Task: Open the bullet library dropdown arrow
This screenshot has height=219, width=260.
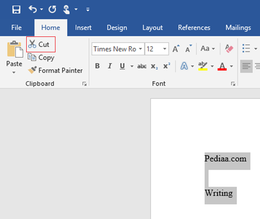Action: [256, 49]
